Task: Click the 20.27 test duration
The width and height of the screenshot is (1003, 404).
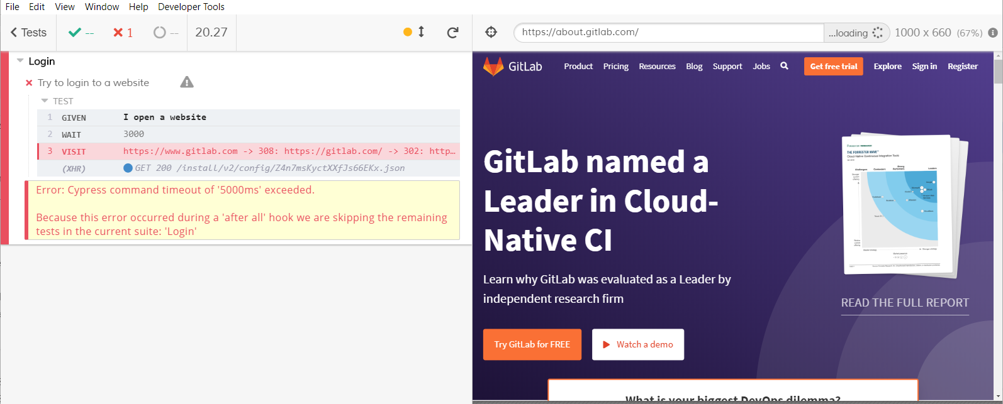Action: 211,32
